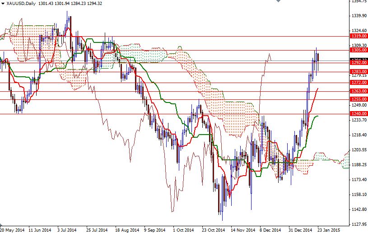Click the 8 Dec 2014 date label

pyautogui.click(x=270, y=229)
